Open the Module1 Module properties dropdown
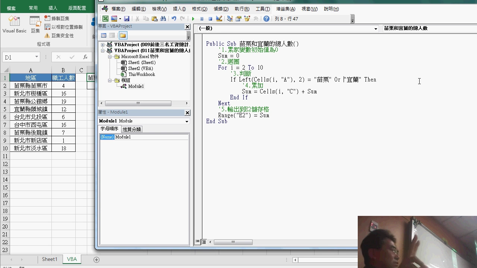The height and width of the screenshot is (268, 477). [187, 121]
